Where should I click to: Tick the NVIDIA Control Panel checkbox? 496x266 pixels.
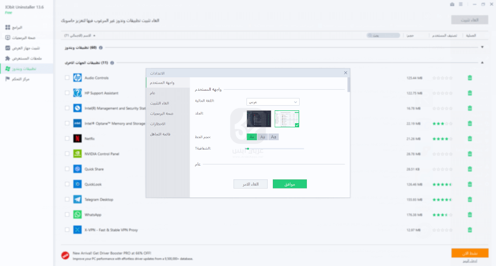[67, 154]
